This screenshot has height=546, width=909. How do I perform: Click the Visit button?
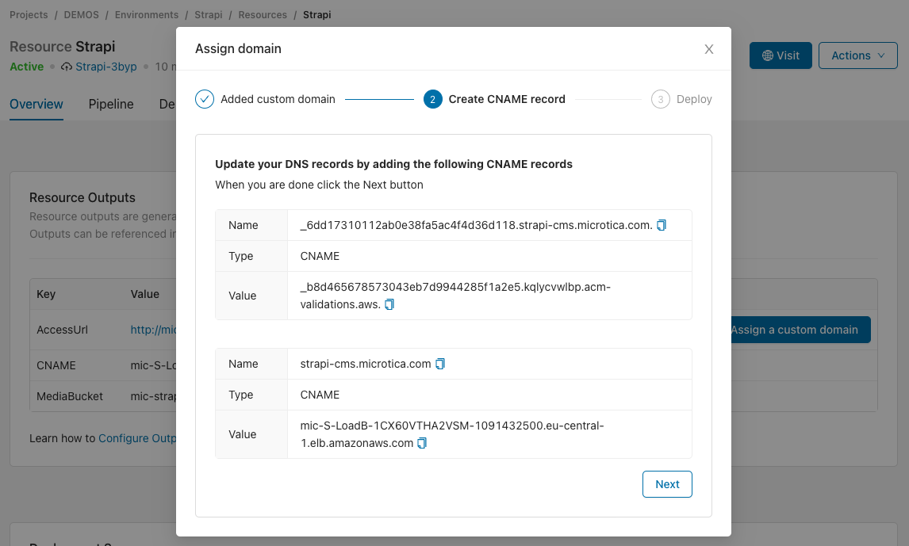(x=781, y=55)
